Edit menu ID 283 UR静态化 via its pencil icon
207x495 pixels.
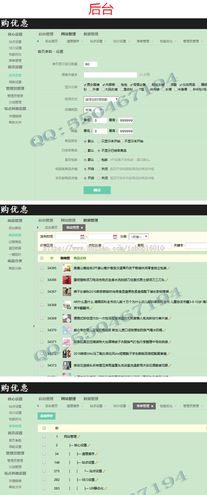[x=106, y=488]
